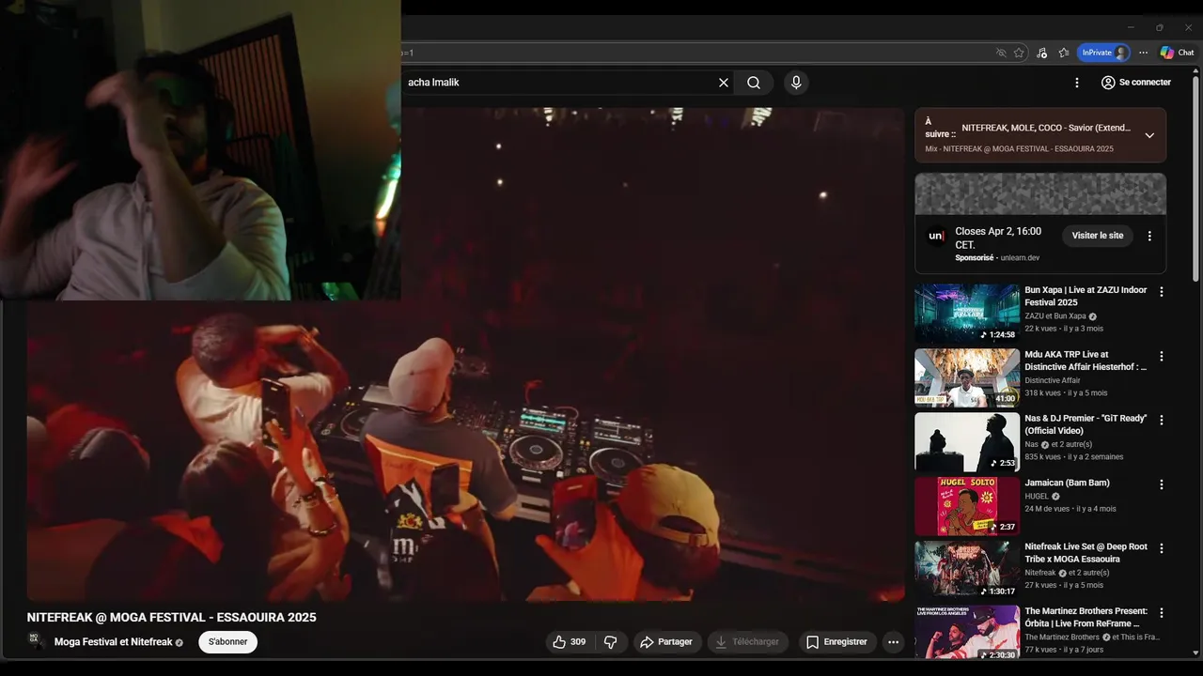The image size is (1203, 676).
Task: Open Nas & DJ Premier video thumbnail
Action: coord(967,442)
